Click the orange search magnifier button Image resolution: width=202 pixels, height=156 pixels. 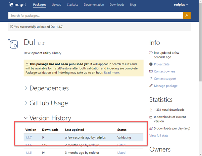point(187,15)
